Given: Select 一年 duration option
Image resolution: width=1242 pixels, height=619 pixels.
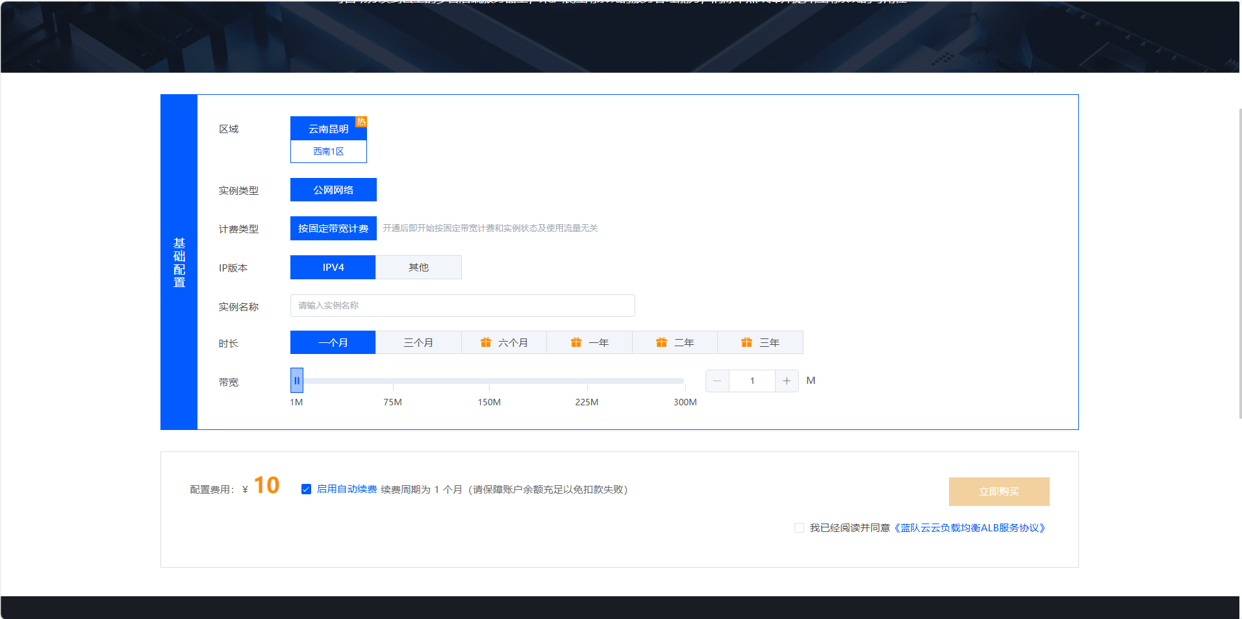Looking at the screenshot, I should pos(589,342).
